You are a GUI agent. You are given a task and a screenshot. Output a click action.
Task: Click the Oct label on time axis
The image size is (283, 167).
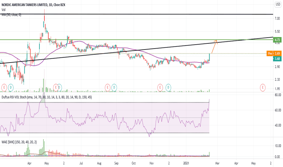[x=134, y=163]
